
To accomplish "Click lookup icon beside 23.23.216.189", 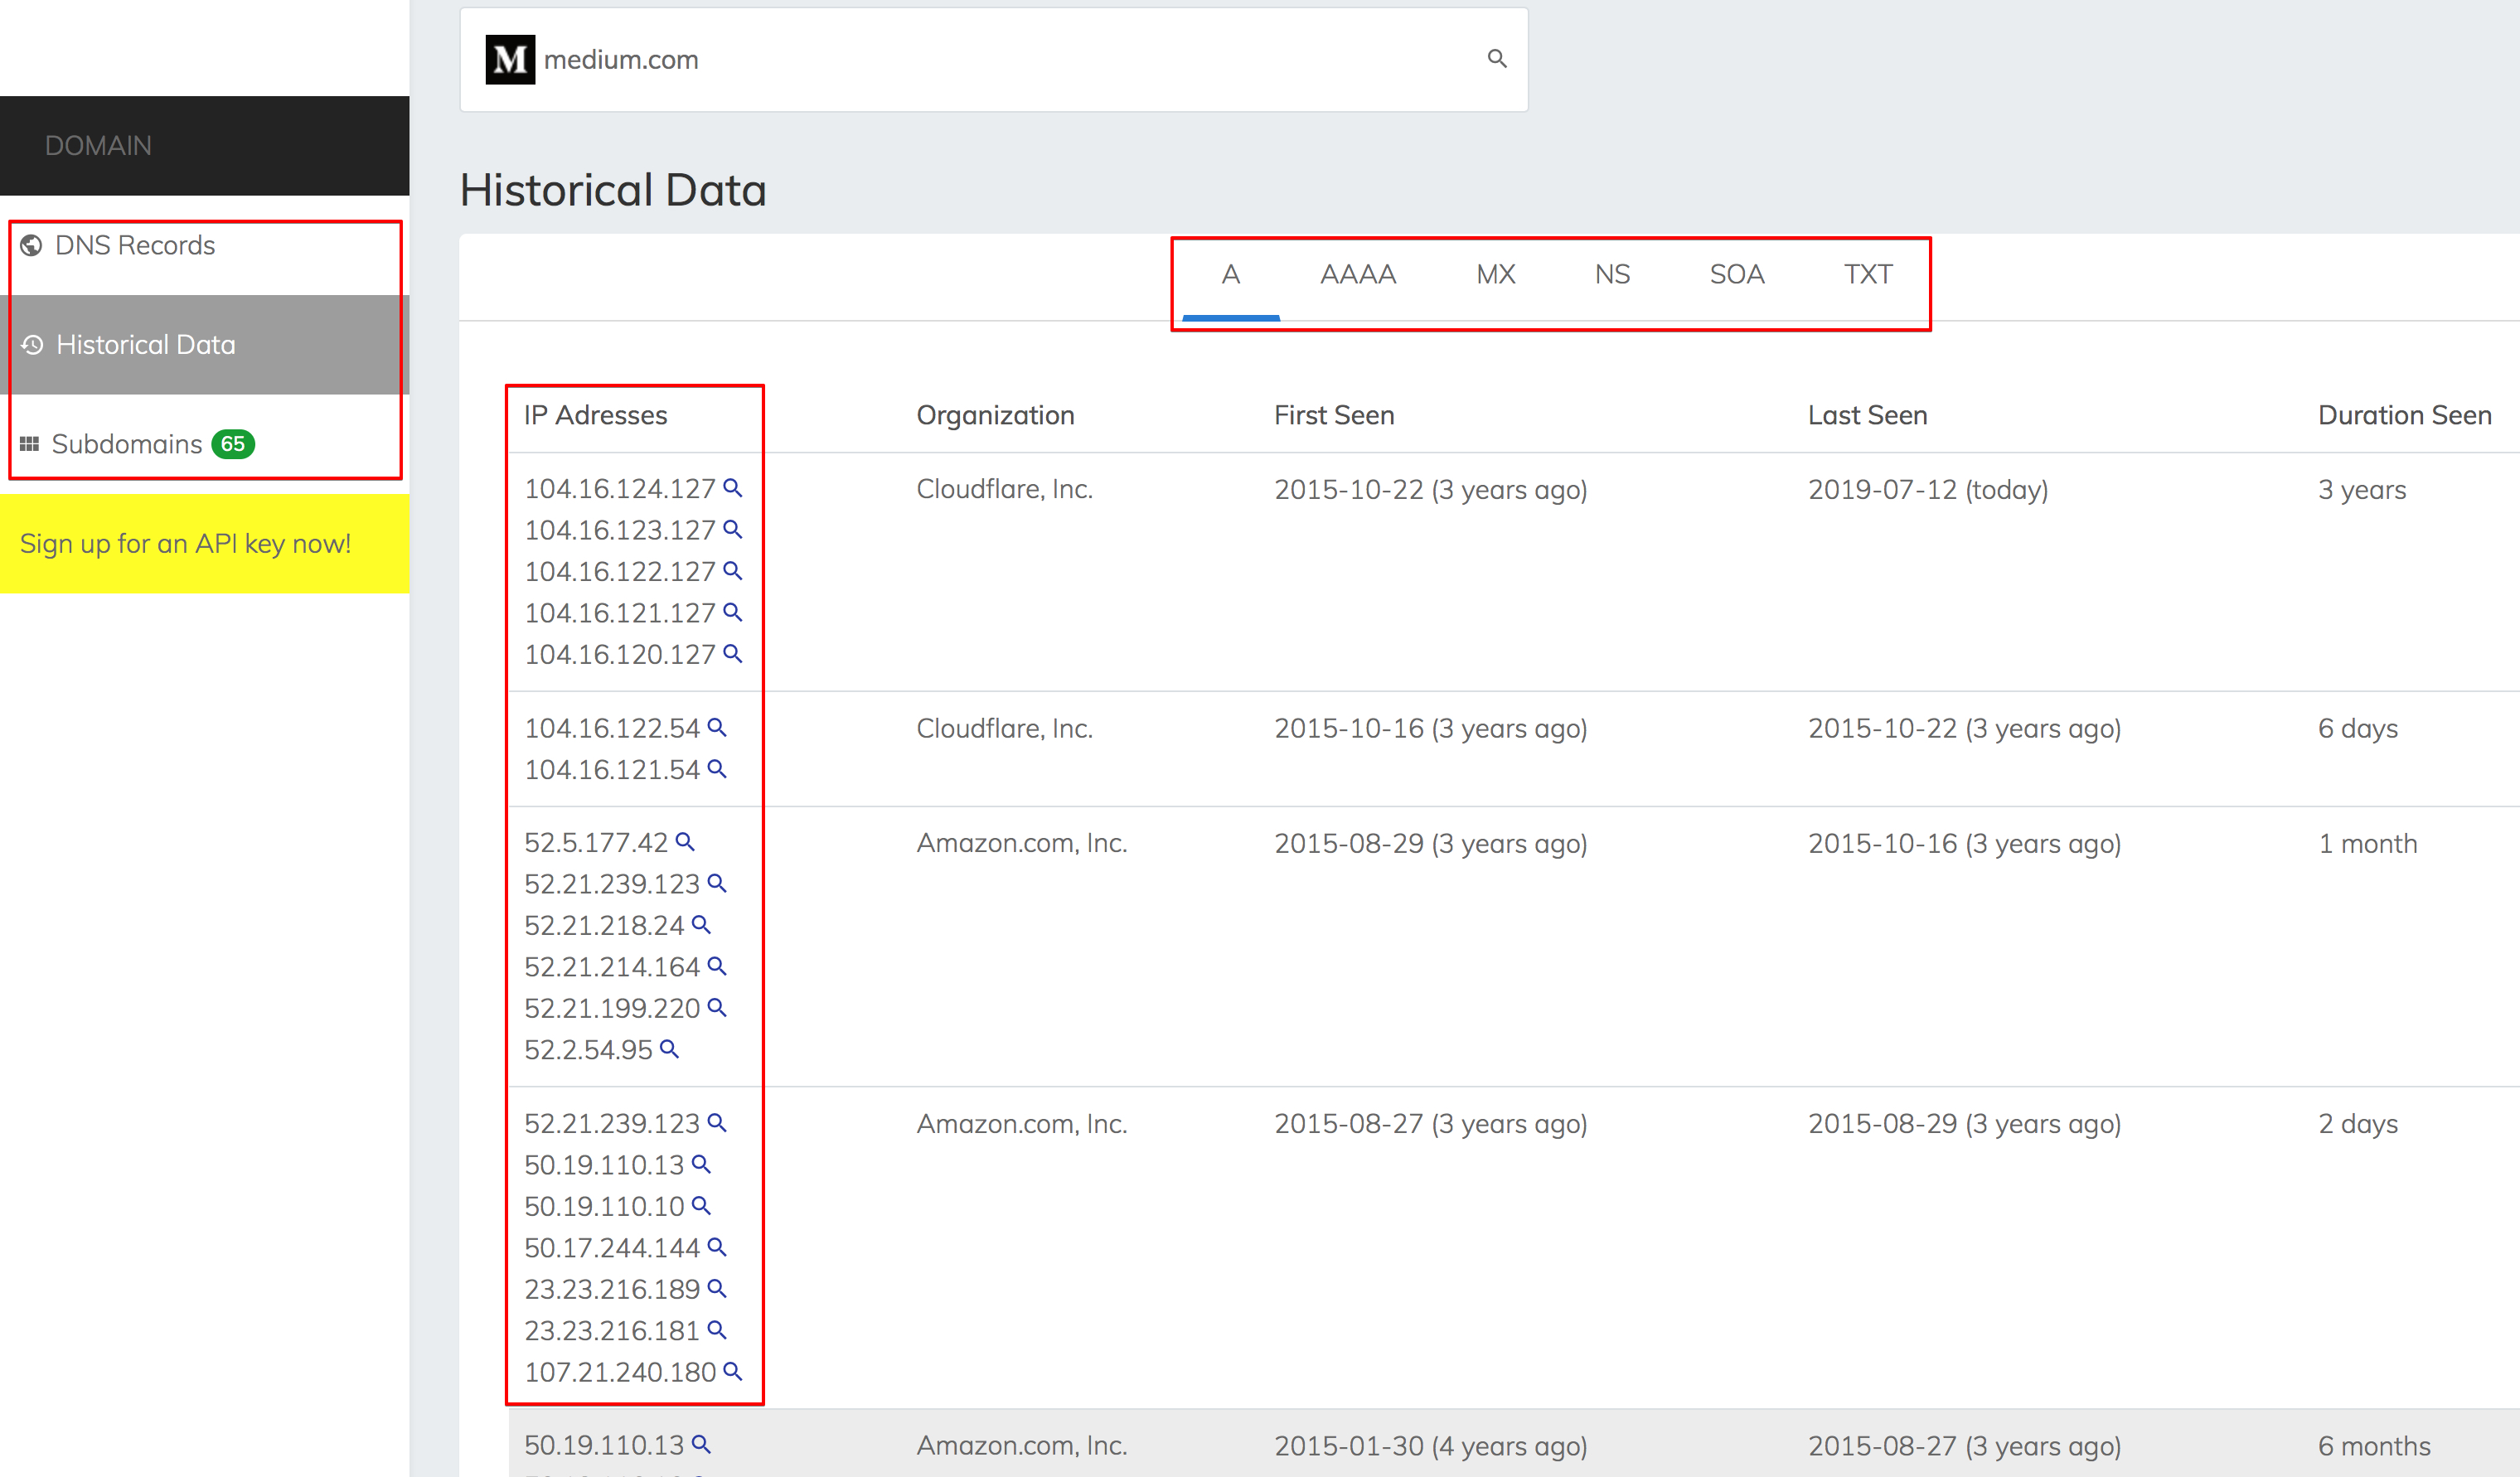I will (x=716, y=1288).
